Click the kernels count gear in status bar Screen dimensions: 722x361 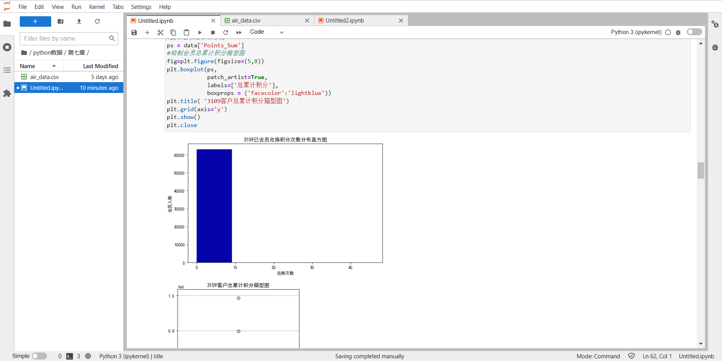tap(88, 356)
